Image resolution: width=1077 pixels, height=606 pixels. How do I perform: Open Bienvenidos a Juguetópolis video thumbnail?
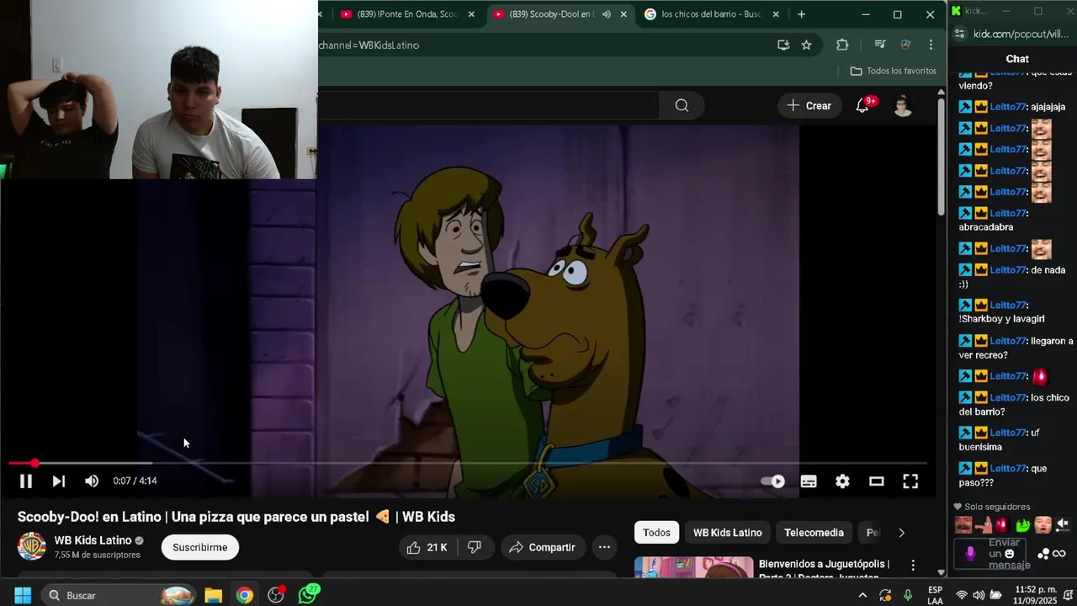tap(693, 566)
